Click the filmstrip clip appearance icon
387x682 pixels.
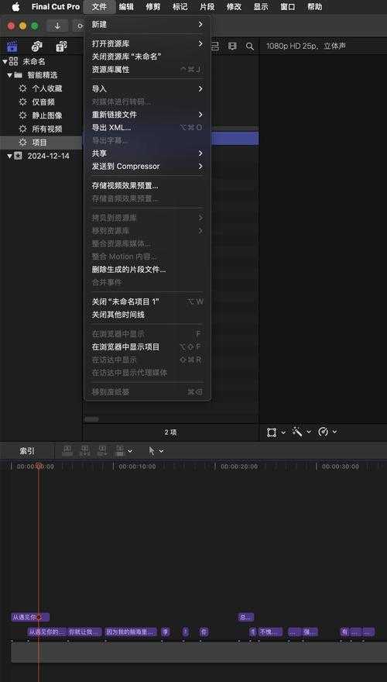(x=232, y=46)
